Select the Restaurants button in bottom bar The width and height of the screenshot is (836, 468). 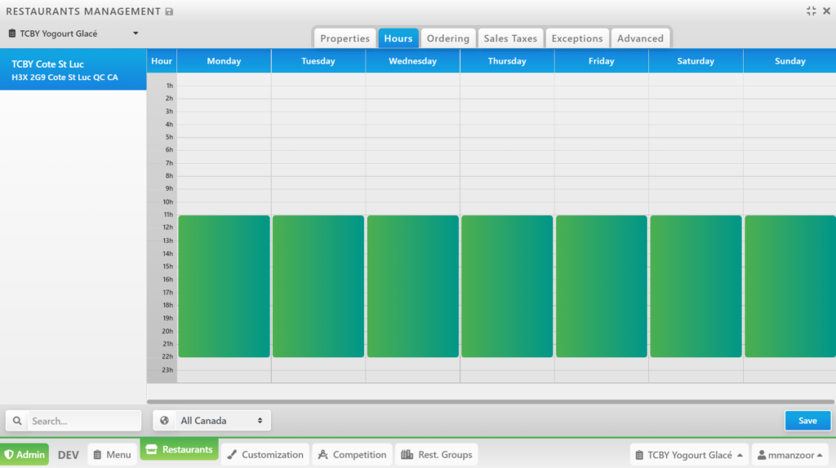point(179,449)
